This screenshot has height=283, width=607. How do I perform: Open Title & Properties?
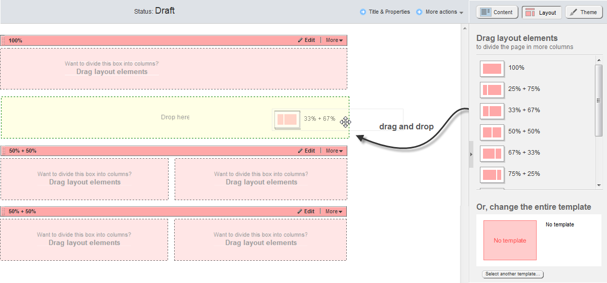coord(385,12)
